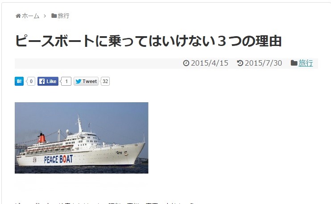Click the Peace Boat ship photo
The height and width of the screenshot is (204, 331).
point(82,138)
